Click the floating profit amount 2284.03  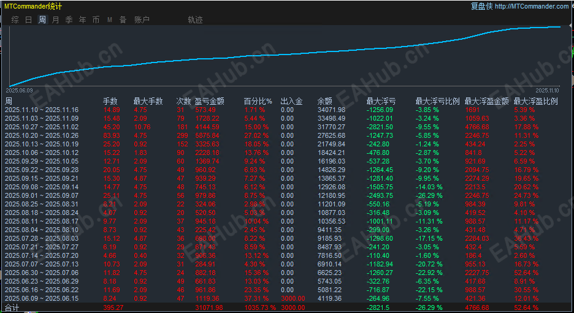[477, 238]
